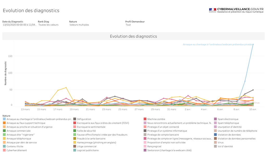Select the Violation de données blue swatch
Image resolution: width=267 pixels, height=156 pixels.
point(215,135)
